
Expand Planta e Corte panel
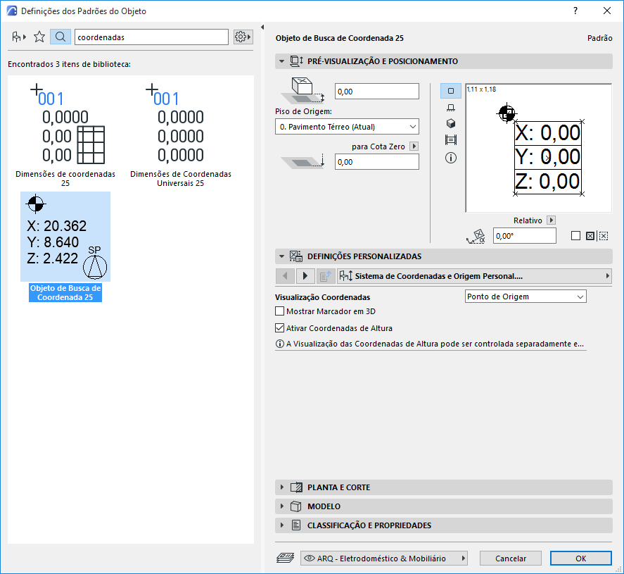tap(282, 487)
